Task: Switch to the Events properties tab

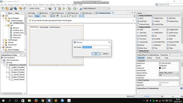Action: click(x=158, y=58)
